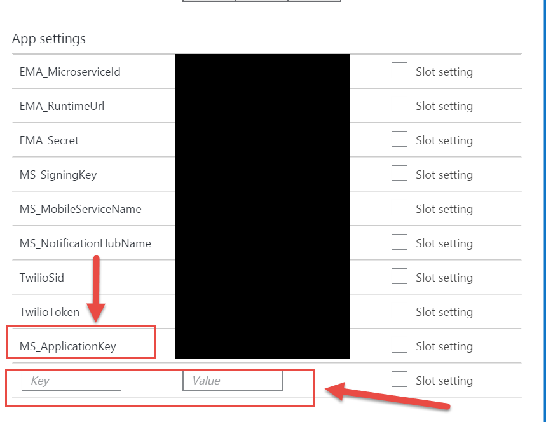Check Slot setting for EMA_MicroserviceId
The width and height of the screenshot is (546, 422).
point(399,71)
